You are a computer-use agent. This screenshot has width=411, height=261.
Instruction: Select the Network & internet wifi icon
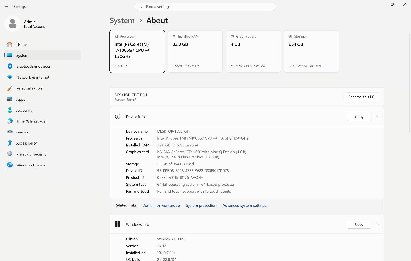pos(10,77)
